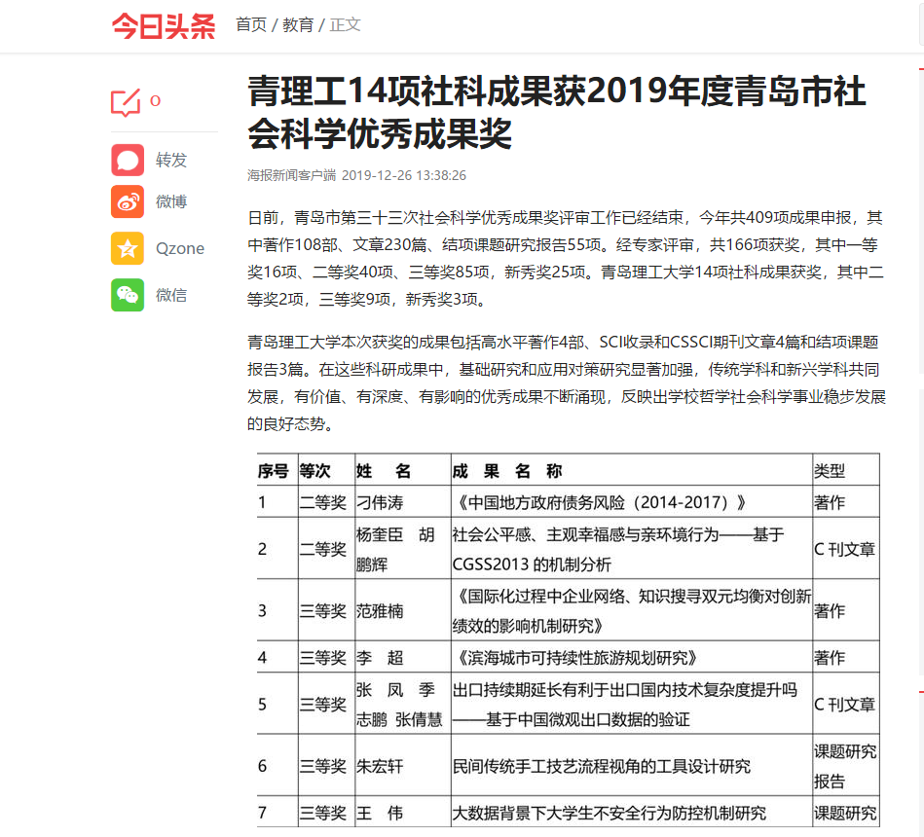
Task: Select the 刁伟涛 name cell in the table
Action: pyautogui.click(x=380, y=502)
